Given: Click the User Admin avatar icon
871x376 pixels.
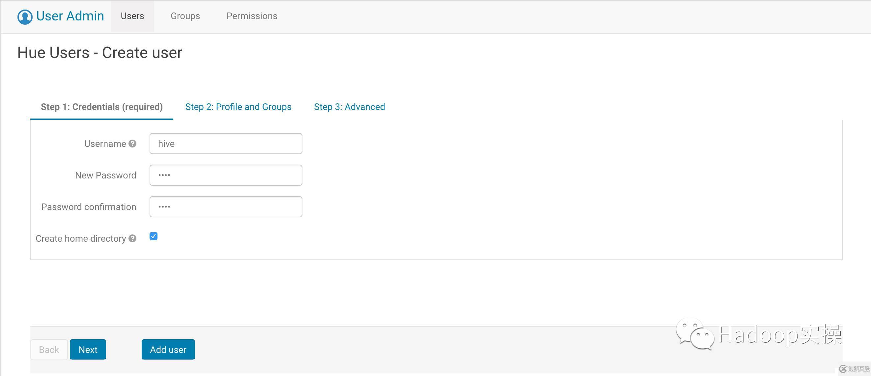Looking at the screenshot, I should 25,16.
